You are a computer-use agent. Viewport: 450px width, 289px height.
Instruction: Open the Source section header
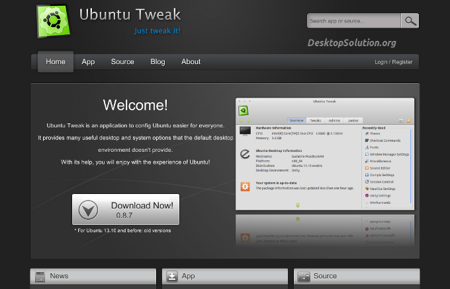(x=357, y=276)
